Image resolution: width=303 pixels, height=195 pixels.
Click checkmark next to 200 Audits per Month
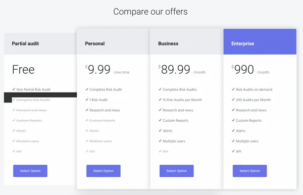tap(233, 100)
